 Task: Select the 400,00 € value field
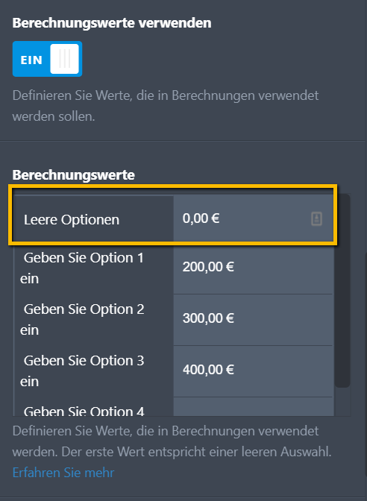[253, 371]
